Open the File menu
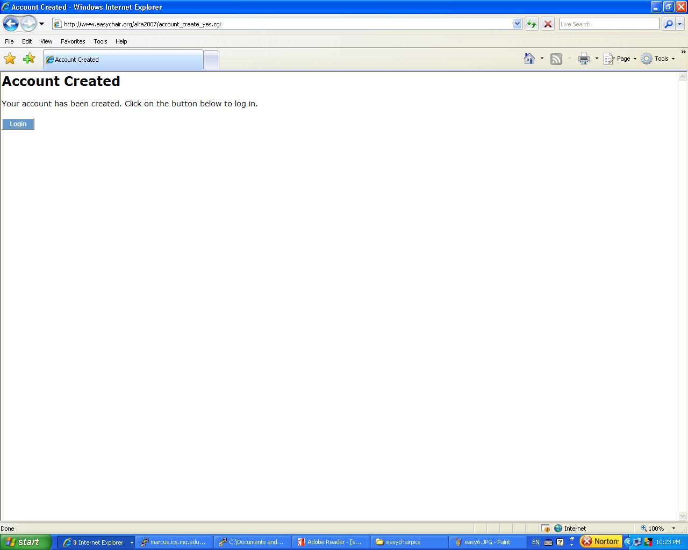 9,41
